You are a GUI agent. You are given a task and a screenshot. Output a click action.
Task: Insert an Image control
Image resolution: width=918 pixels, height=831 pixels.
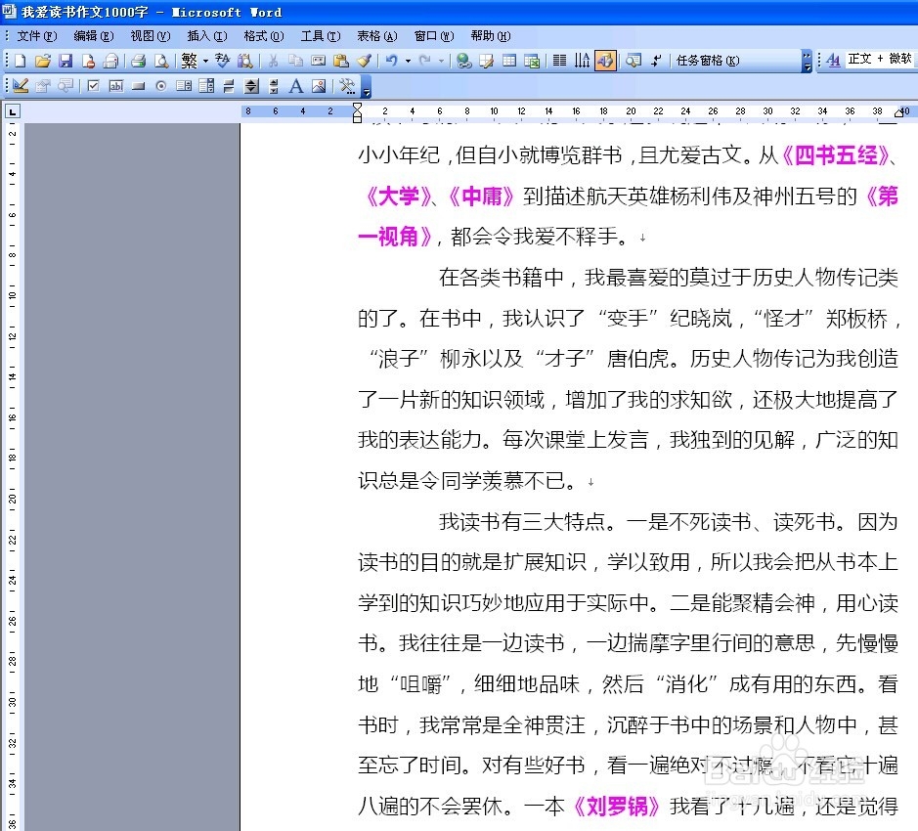point(319,86)
